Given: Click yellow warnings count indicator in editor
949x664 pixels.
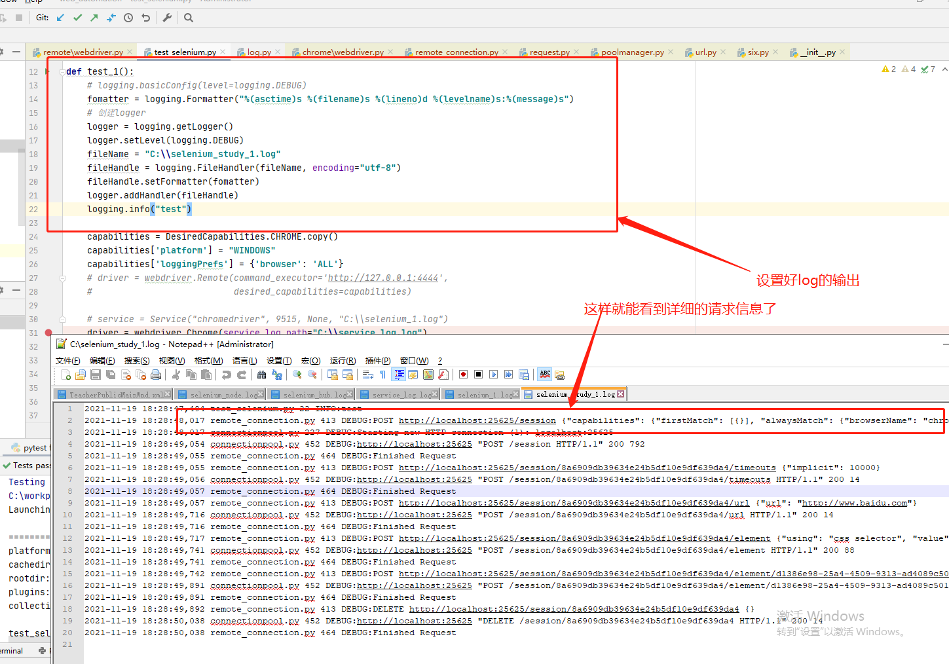Looking at the screenshot, I should pyautogui.click(x=889, y=69).
